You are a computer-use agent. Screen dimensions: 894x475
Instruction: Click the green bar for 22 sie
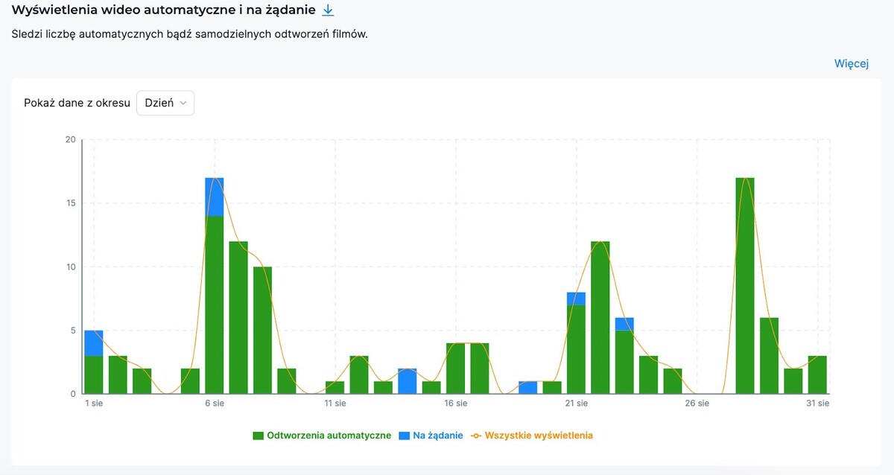tap(600, 318)
